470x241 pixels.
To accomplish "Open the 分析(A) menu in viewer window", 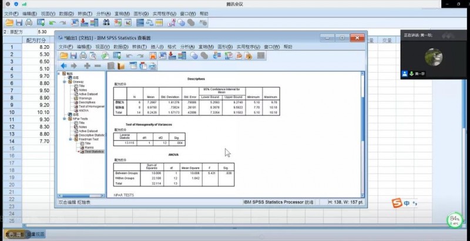I will 187,46.
